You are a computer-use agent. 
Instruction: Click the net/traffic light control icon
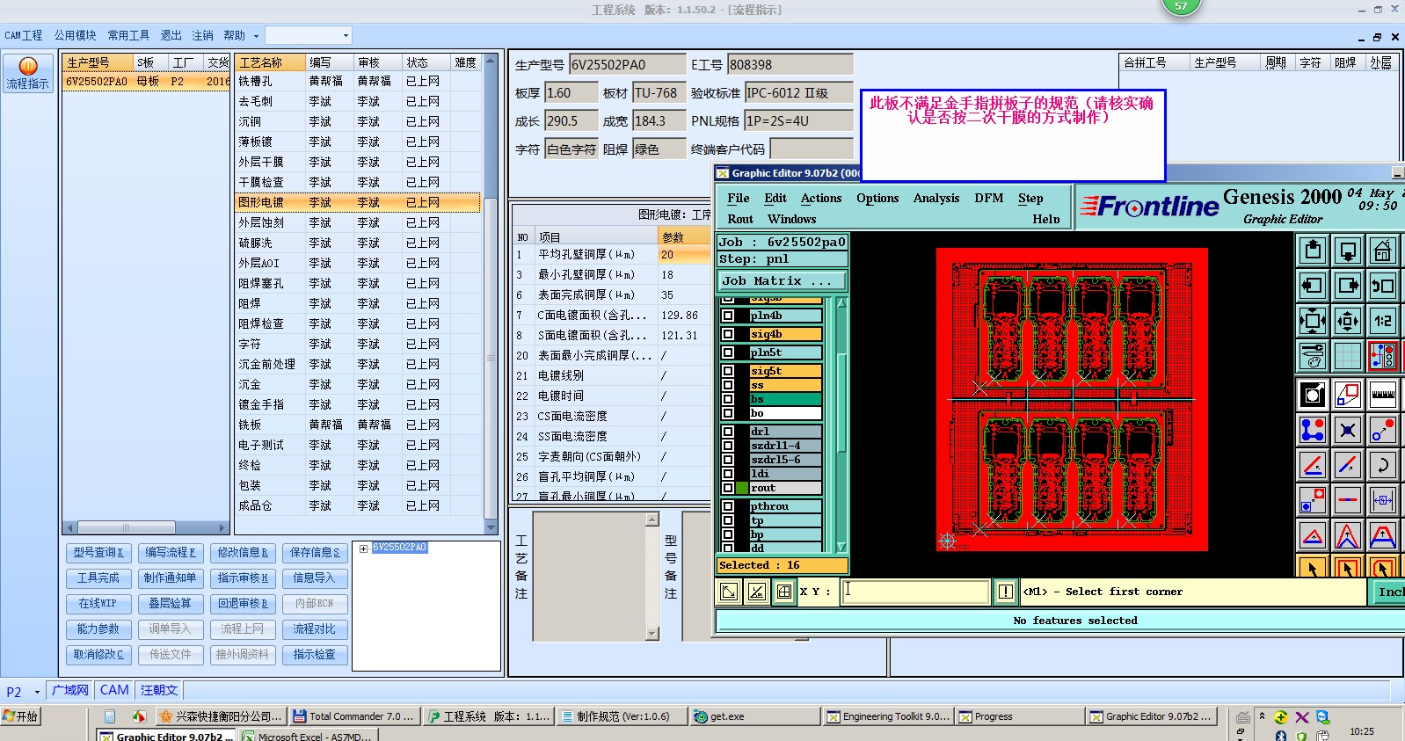(1383, 356)
